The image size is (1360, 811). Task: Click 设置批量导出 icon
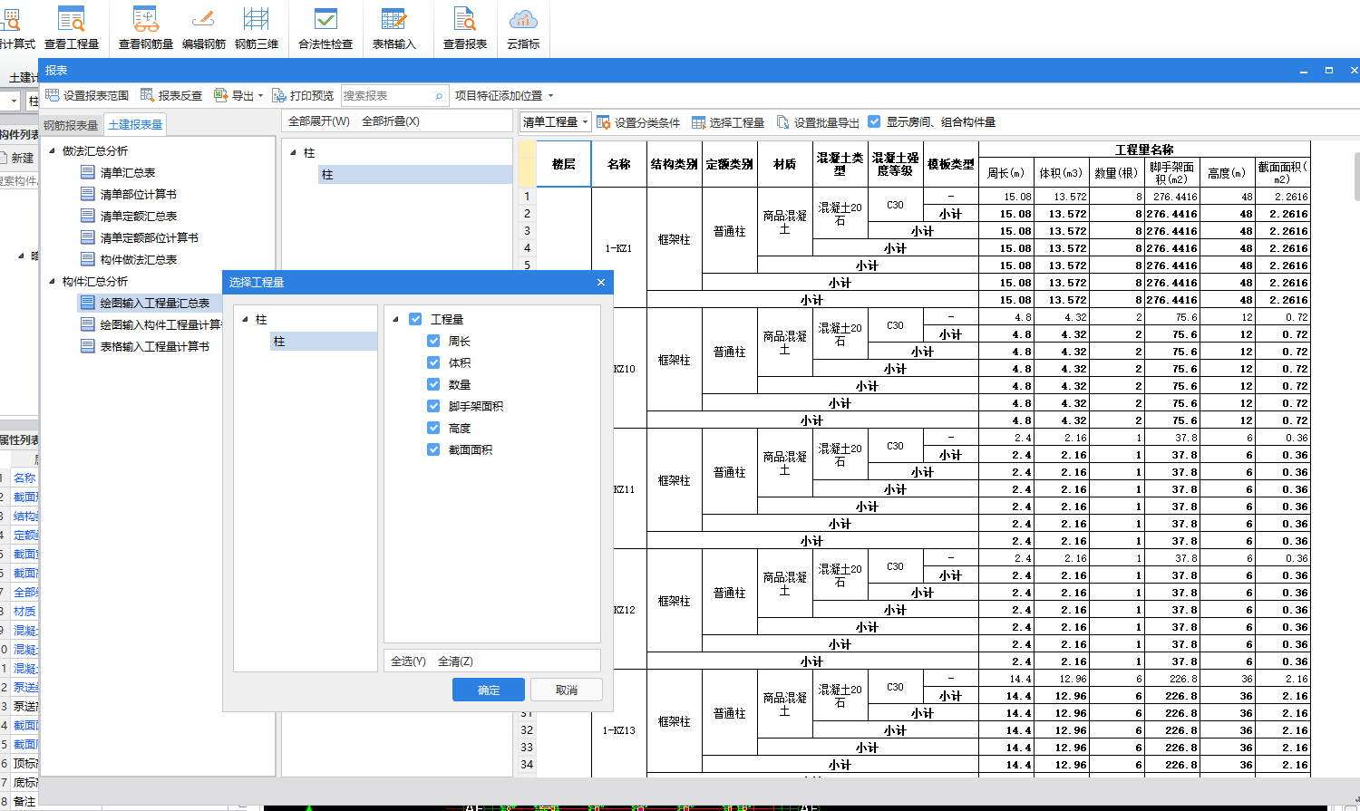[783, 122]
